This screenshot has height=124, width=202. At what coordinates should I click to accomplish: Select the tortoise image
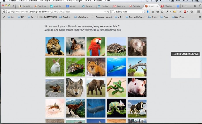click(117, 46)
